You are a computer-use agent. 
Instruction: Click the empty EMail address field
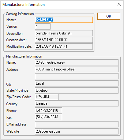[x=77, y=124]
